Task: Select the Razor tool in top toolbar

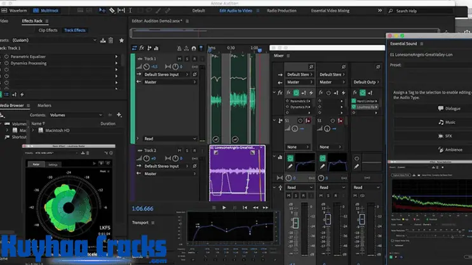Action: coord(112,10)
